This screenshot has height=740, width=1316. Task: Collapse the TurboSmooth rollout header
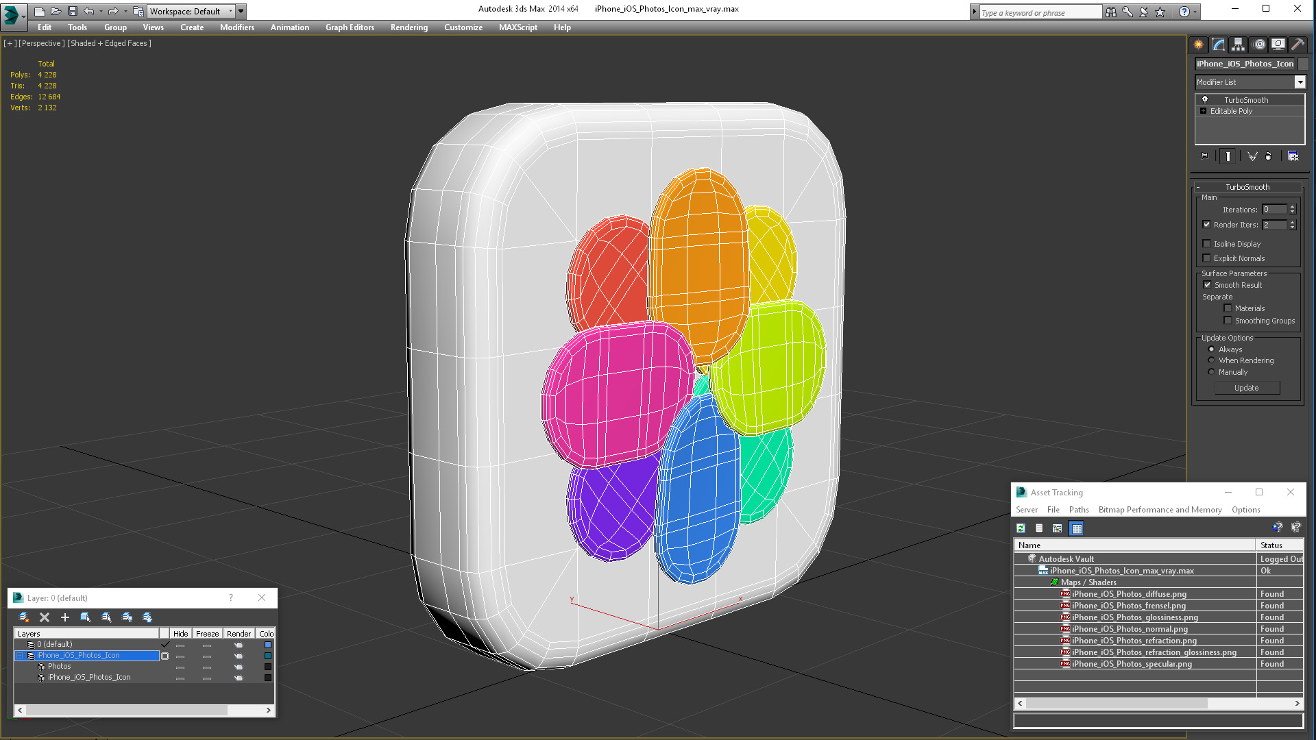pos(1247,187)
